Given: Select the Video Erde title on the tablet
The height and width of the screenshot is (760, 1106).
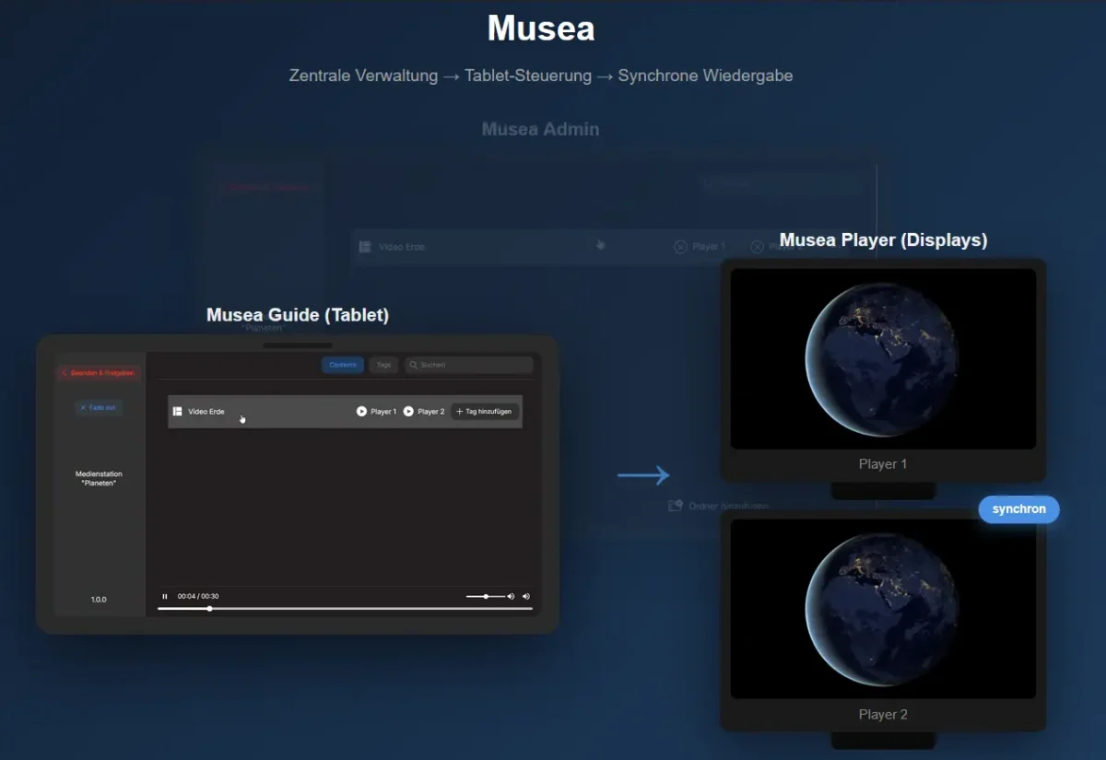Looking at the screenshot, I should (x=206, y=412).
